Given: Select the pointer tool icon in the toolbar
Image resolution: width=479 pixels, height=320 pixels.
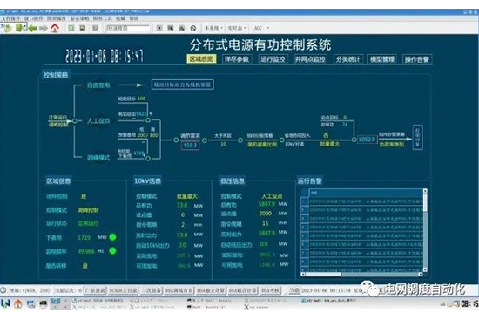Looking at the screenshot, I should pyautogui.click(x=159, y=28).
